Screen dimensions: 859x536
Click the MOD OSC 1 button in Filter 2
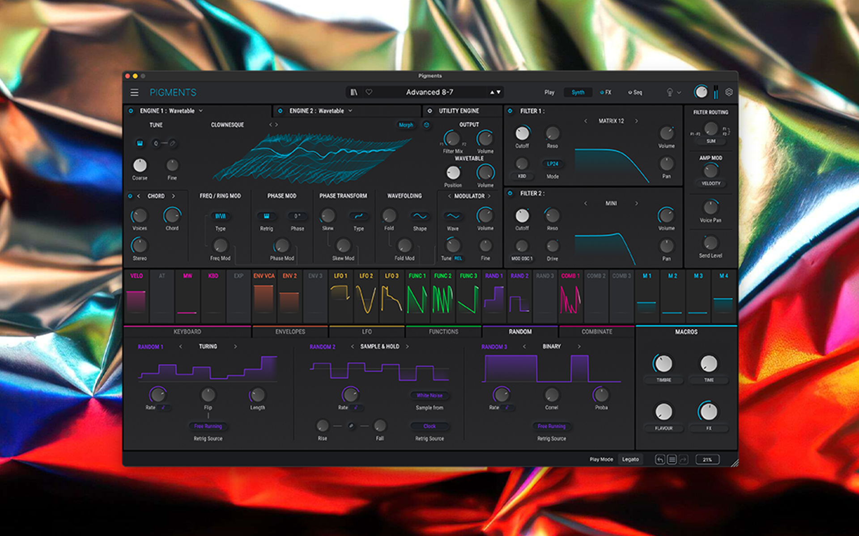point(522,259)
